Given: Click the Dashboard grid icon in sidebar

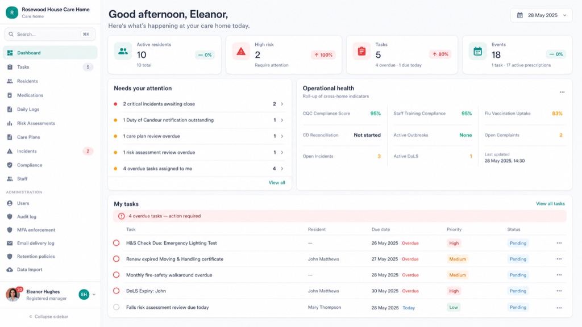Looking at the screenshot, I should click(10, 53).
